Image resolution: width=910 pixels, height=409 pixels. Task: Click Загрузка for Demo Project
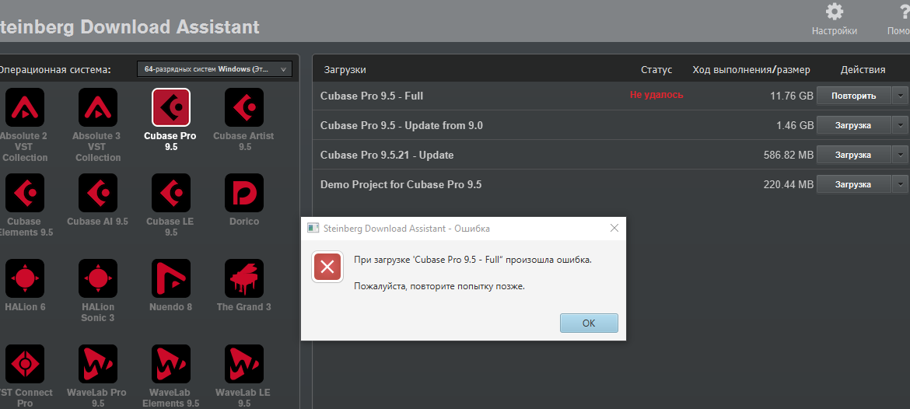tap(854, 184)
